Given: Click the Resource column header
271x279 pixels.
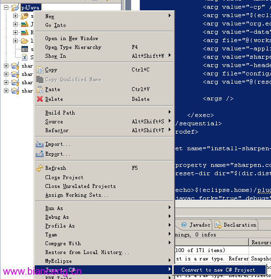Looking at the screenshot, I should click(260, 242).
